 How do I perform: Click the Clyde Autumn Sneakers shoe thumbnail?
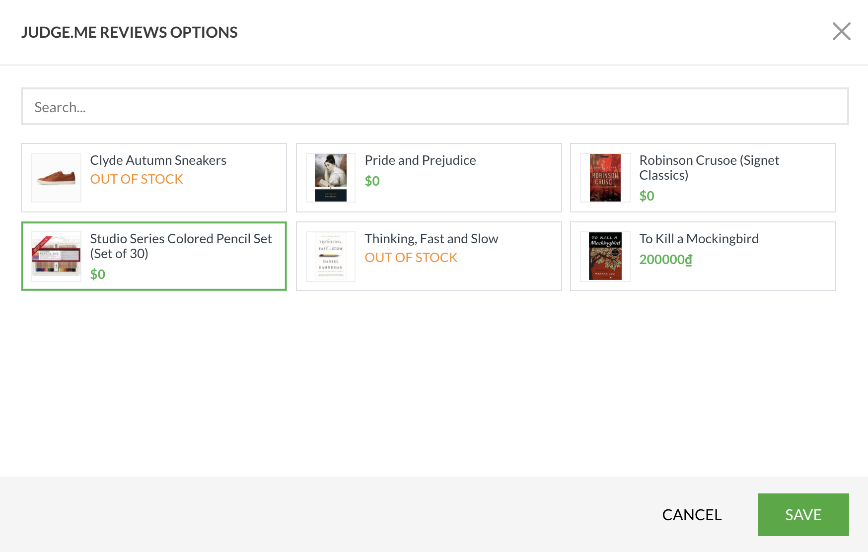(56, 178)
